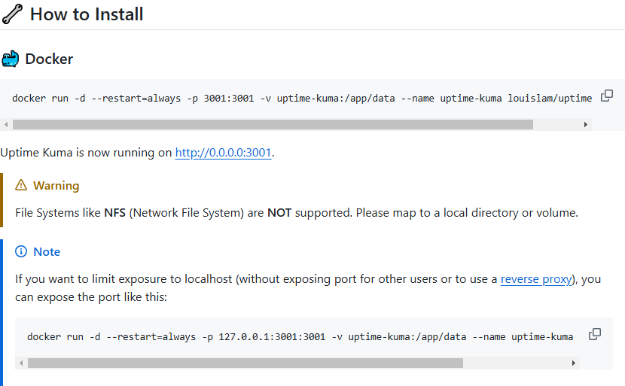Click the first code block's scrollbar thumb

[x=273, y=124]
